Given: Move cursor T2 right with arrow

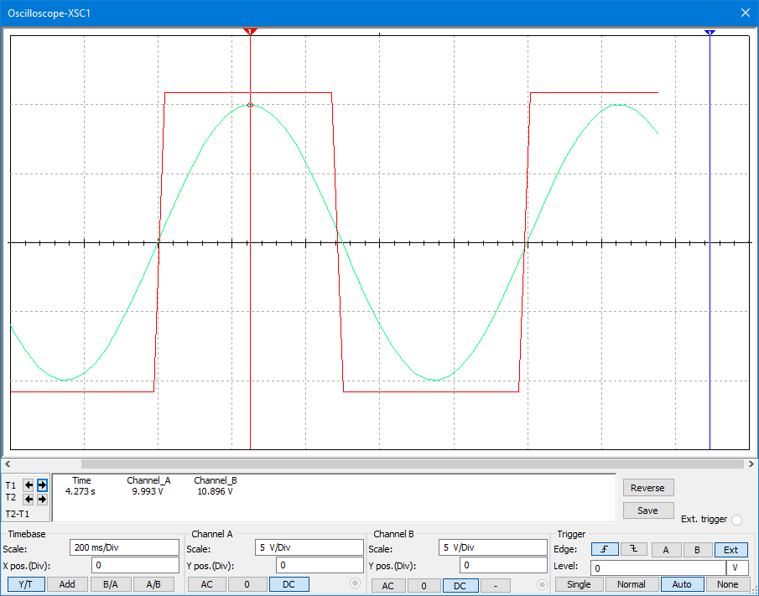Looking at the screenshot, I should [x=42, y=499].
